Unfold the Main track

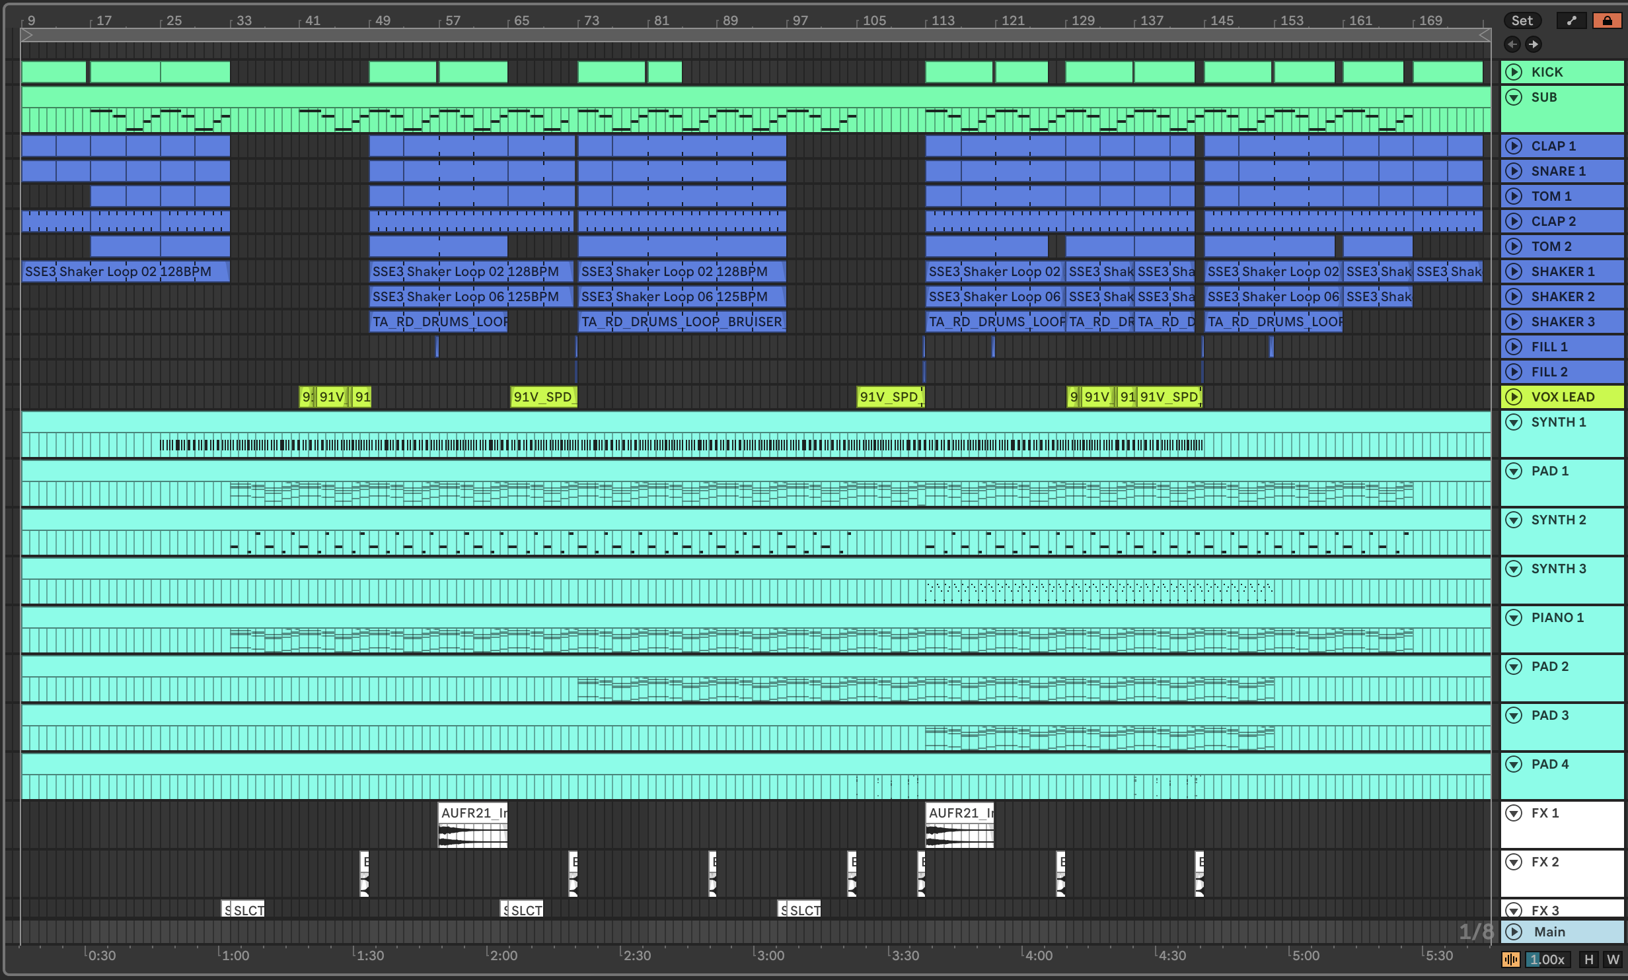1514,932
